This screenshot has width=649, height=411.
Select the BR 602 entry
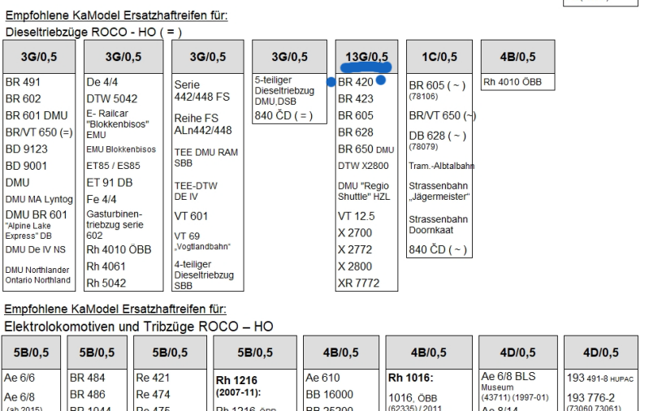click(24, 98)
